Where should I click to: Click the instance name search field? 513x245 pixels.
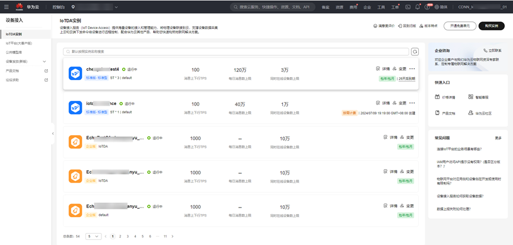pos(236,52)
